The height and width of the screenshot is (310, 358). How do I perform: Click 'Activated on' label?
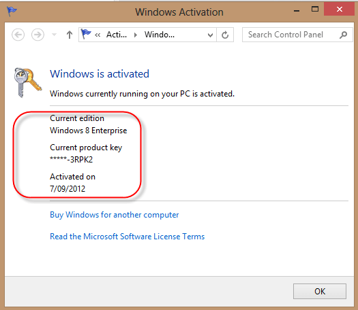(72, 177)
